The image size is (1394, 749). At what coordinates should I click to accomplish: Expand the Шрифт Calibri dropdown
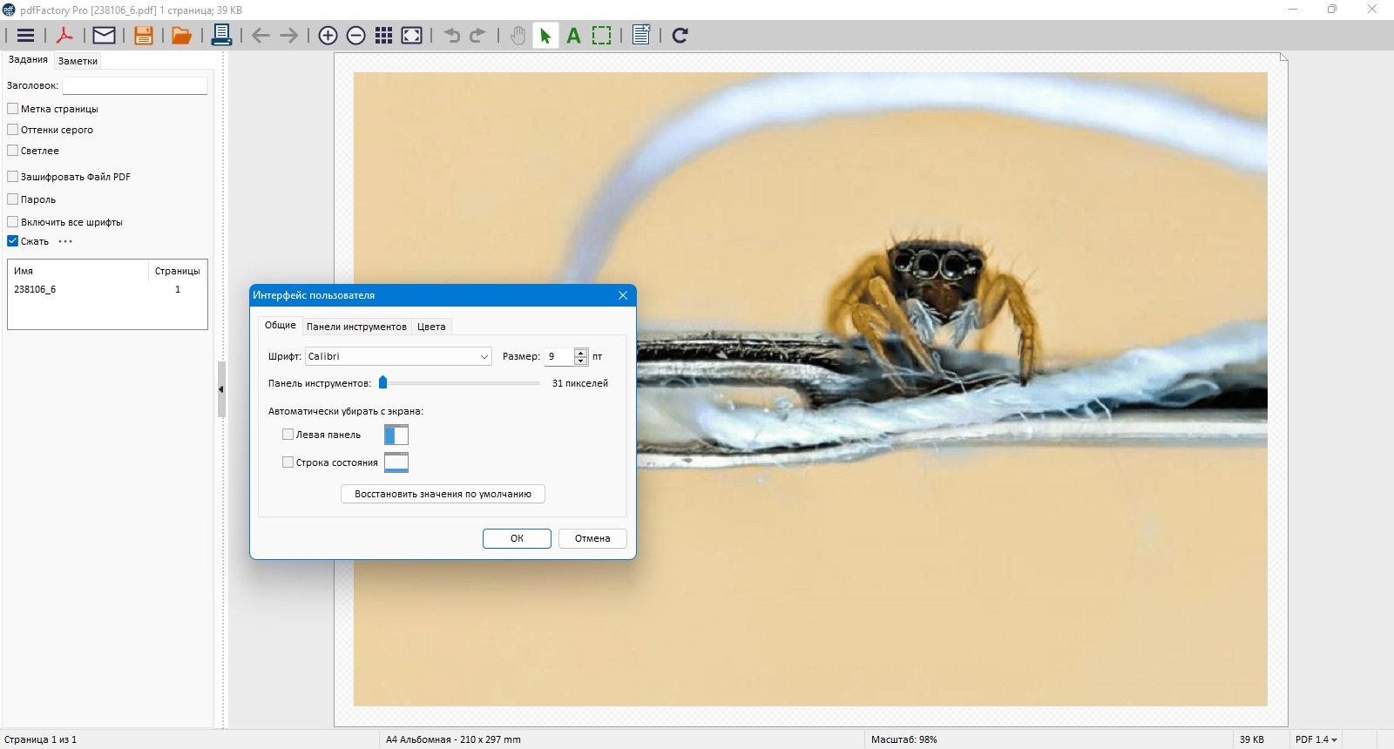pos(398,356)
